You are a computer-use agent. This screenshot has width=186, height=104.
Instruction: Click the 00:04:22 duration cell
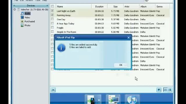coord(99,32)
